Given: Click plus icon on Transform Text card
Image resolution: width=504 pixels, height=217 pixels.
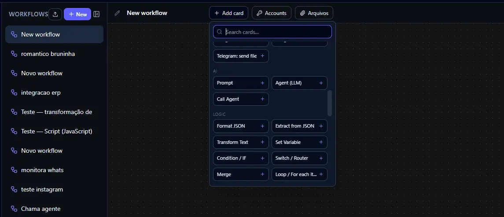Looking at the screenshot, I should (x=262, y=142).
